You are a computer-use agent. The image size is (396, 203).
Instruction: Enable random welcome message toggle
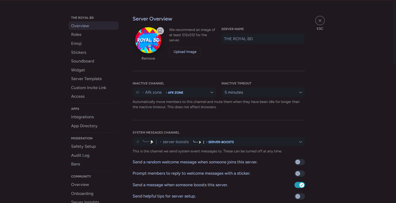tap(300, 162)
